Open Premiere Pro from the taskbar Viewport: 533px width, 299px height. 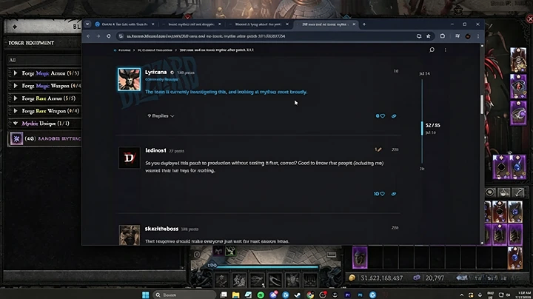[347, 295]
